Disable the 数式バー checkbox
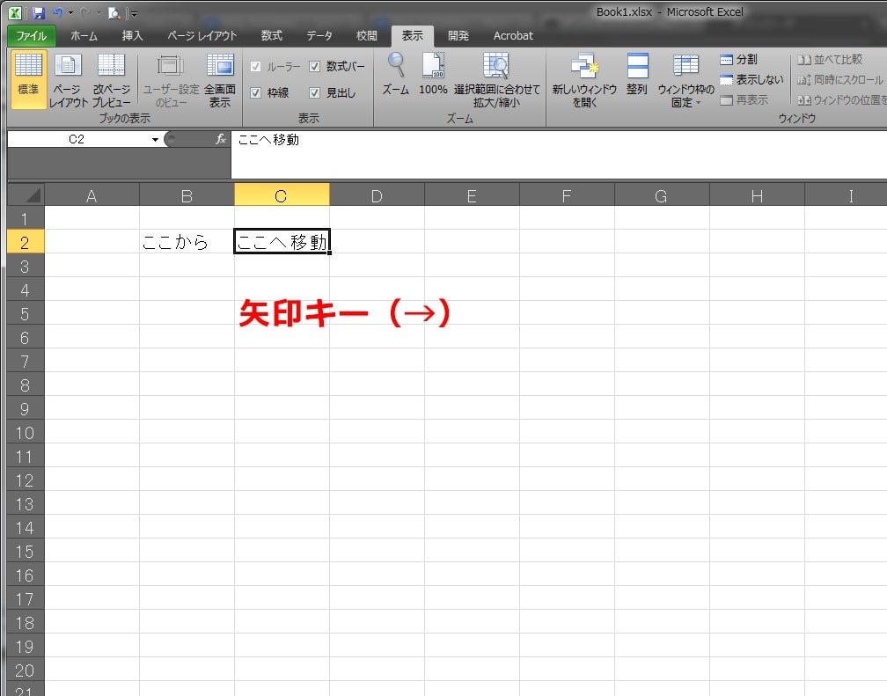887x696 pixels. click(314, 66)
